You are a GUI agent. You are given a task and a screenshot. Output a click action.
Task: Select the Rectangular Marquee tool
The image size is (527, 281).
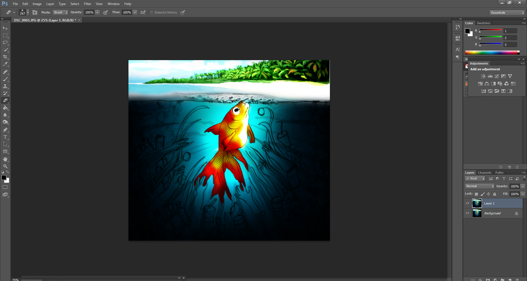point(5,35)
